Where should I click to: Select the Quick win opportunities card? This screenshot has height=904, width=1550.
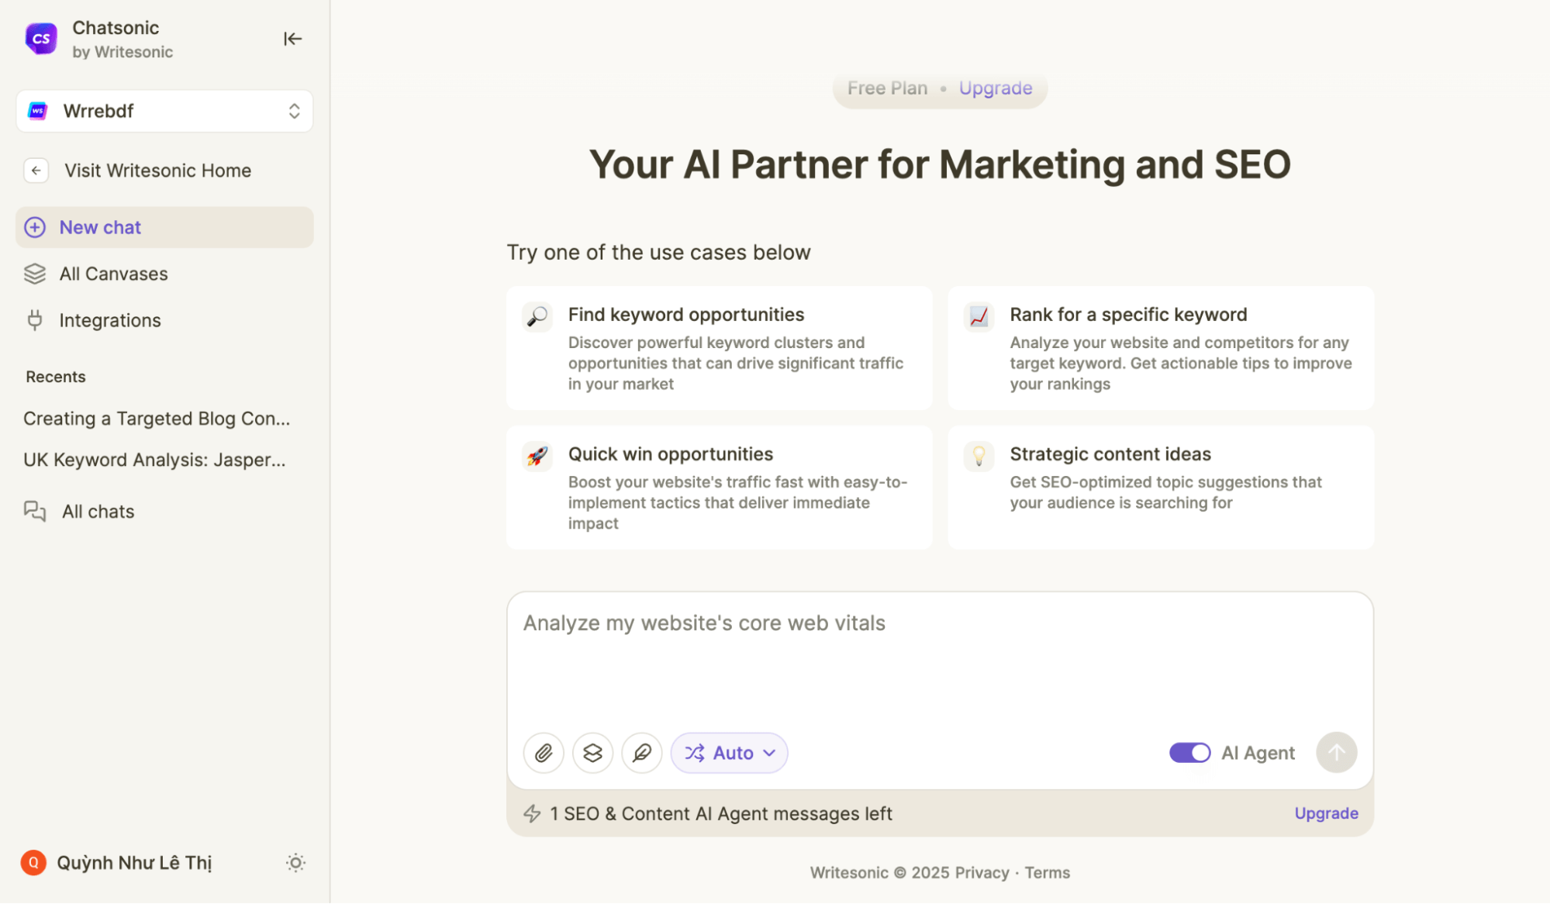720,488
